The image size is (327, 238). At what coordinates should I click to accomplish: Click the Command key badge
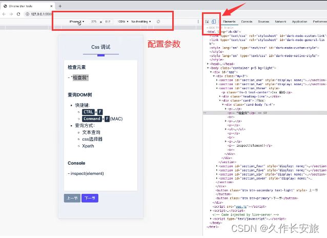pos(92,118)
